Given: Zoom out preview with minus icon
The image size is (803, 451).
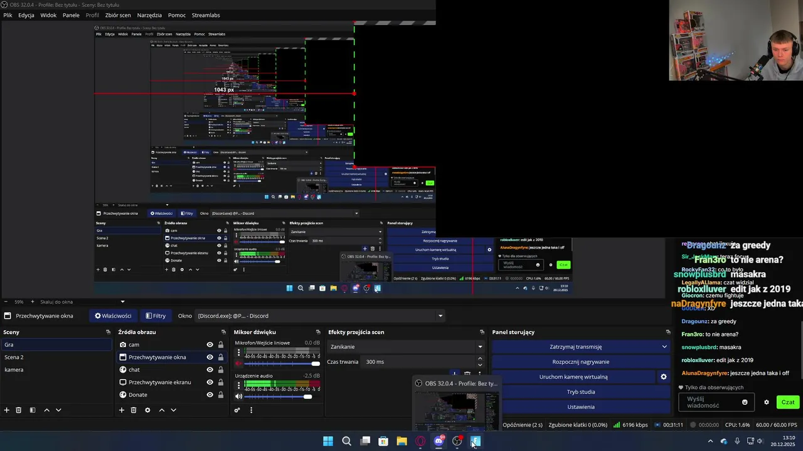Looking at the screenshot, I should point(5,302).
